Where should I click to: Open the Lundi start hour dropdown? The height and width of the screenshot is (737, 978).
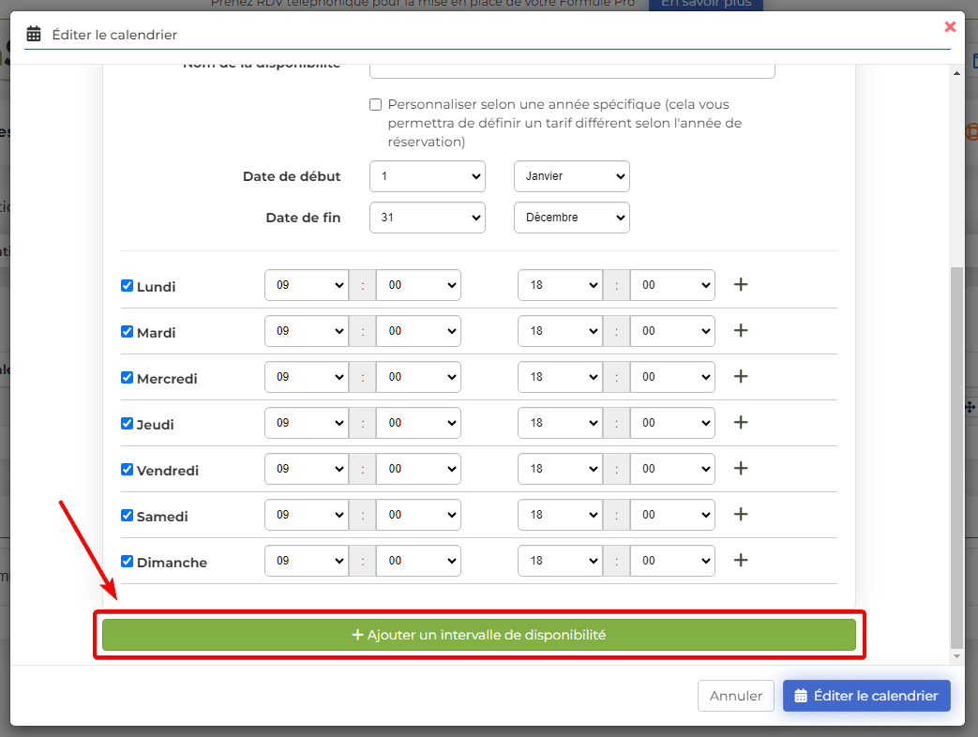point(306,285)
